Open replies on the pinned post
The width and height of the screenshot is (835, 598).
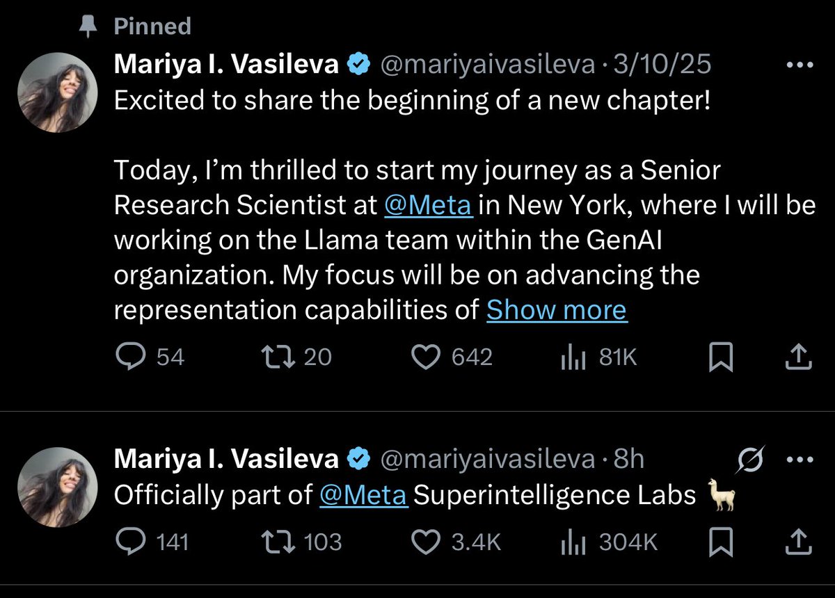[150, 357]
